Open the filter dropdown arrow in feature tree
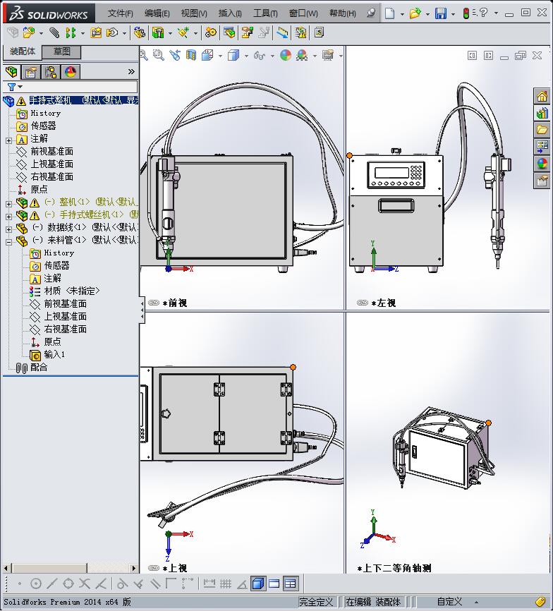 (20, 87)
